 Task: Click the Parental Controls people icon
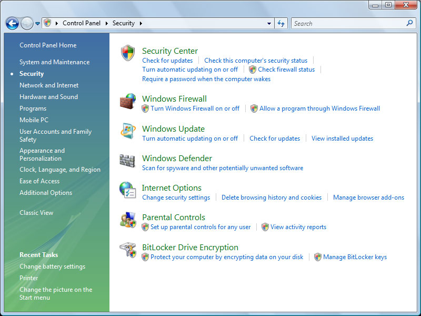pos(128,220)
